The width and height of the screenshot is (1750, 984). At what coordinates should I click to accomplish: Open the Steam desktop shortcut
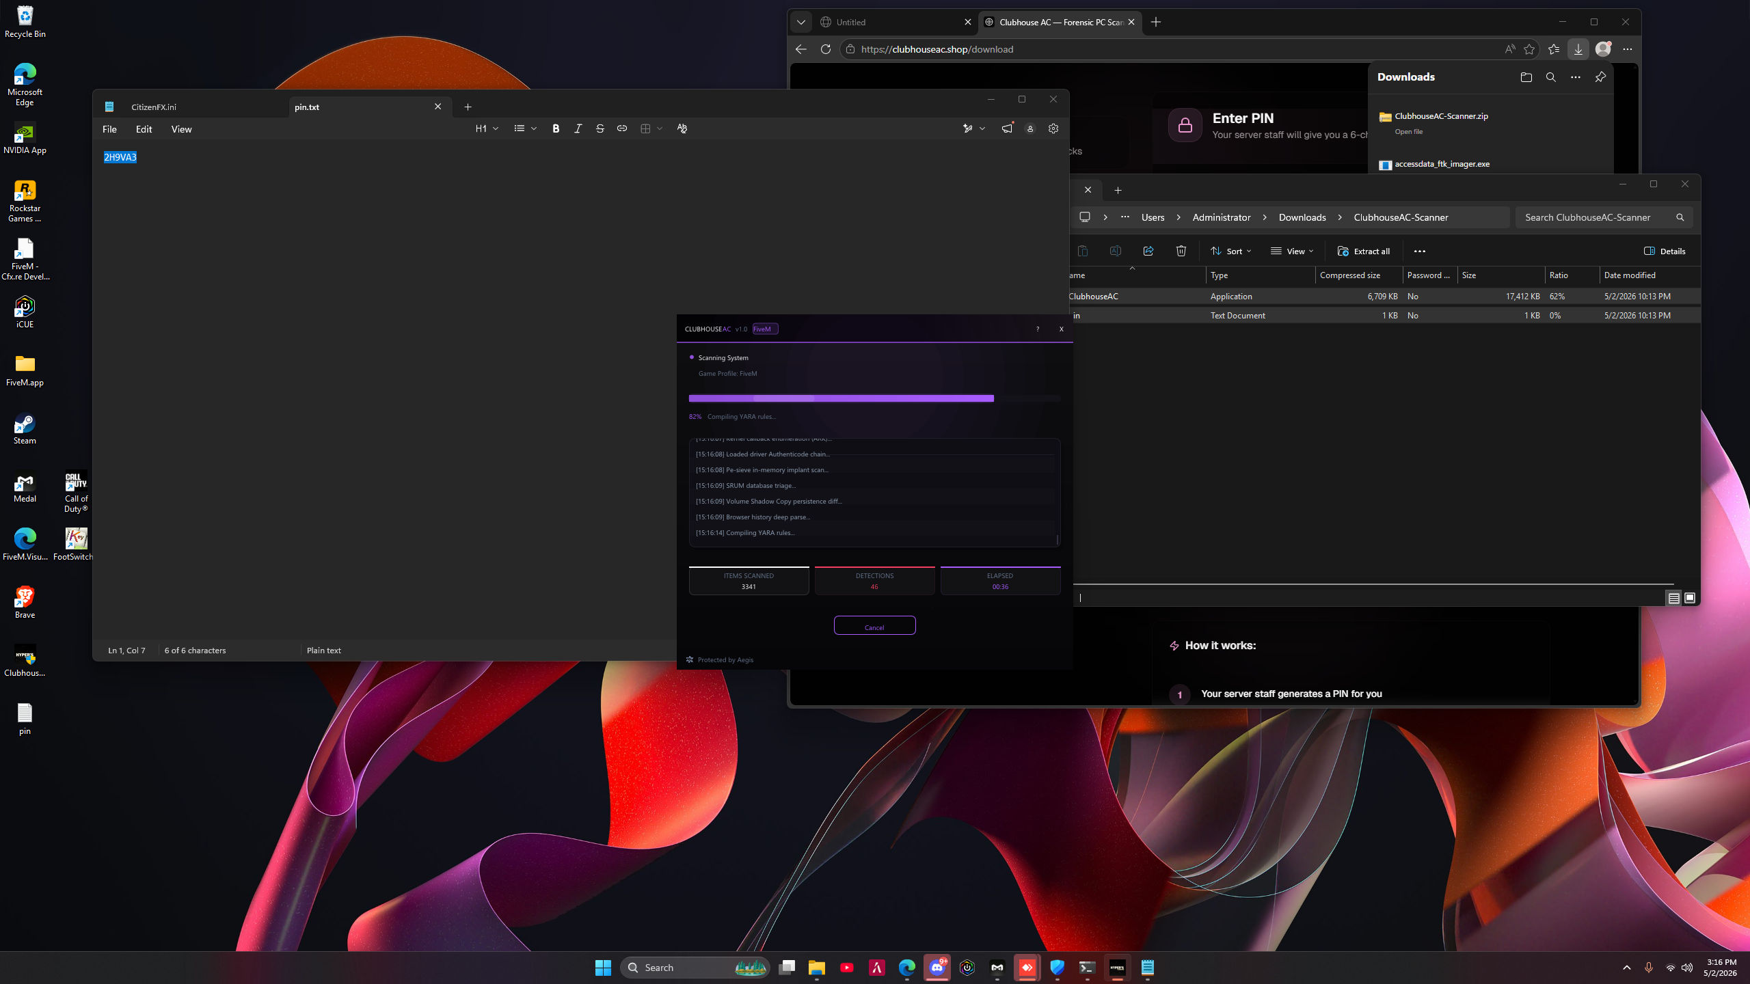pos(25,429)
